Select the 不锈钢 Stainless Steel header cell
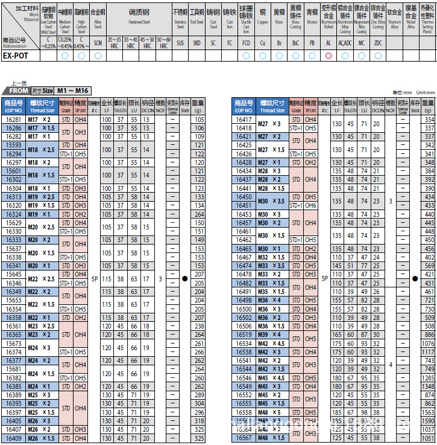Viewport: 437px width, 445px height. click(x=180, y=19)
